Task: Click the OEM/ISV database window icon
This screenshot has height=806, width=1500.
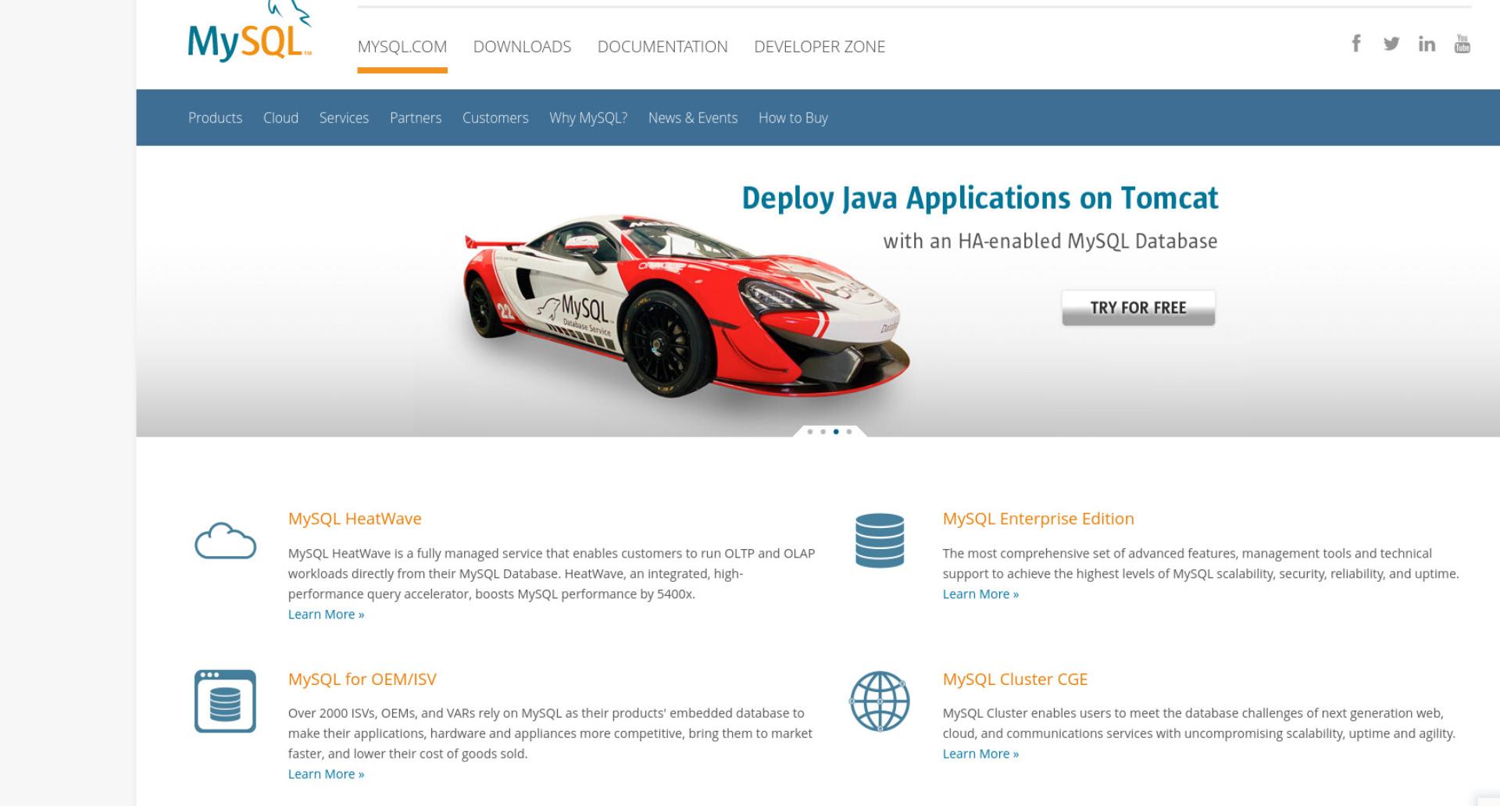Action: click(225, 701)
